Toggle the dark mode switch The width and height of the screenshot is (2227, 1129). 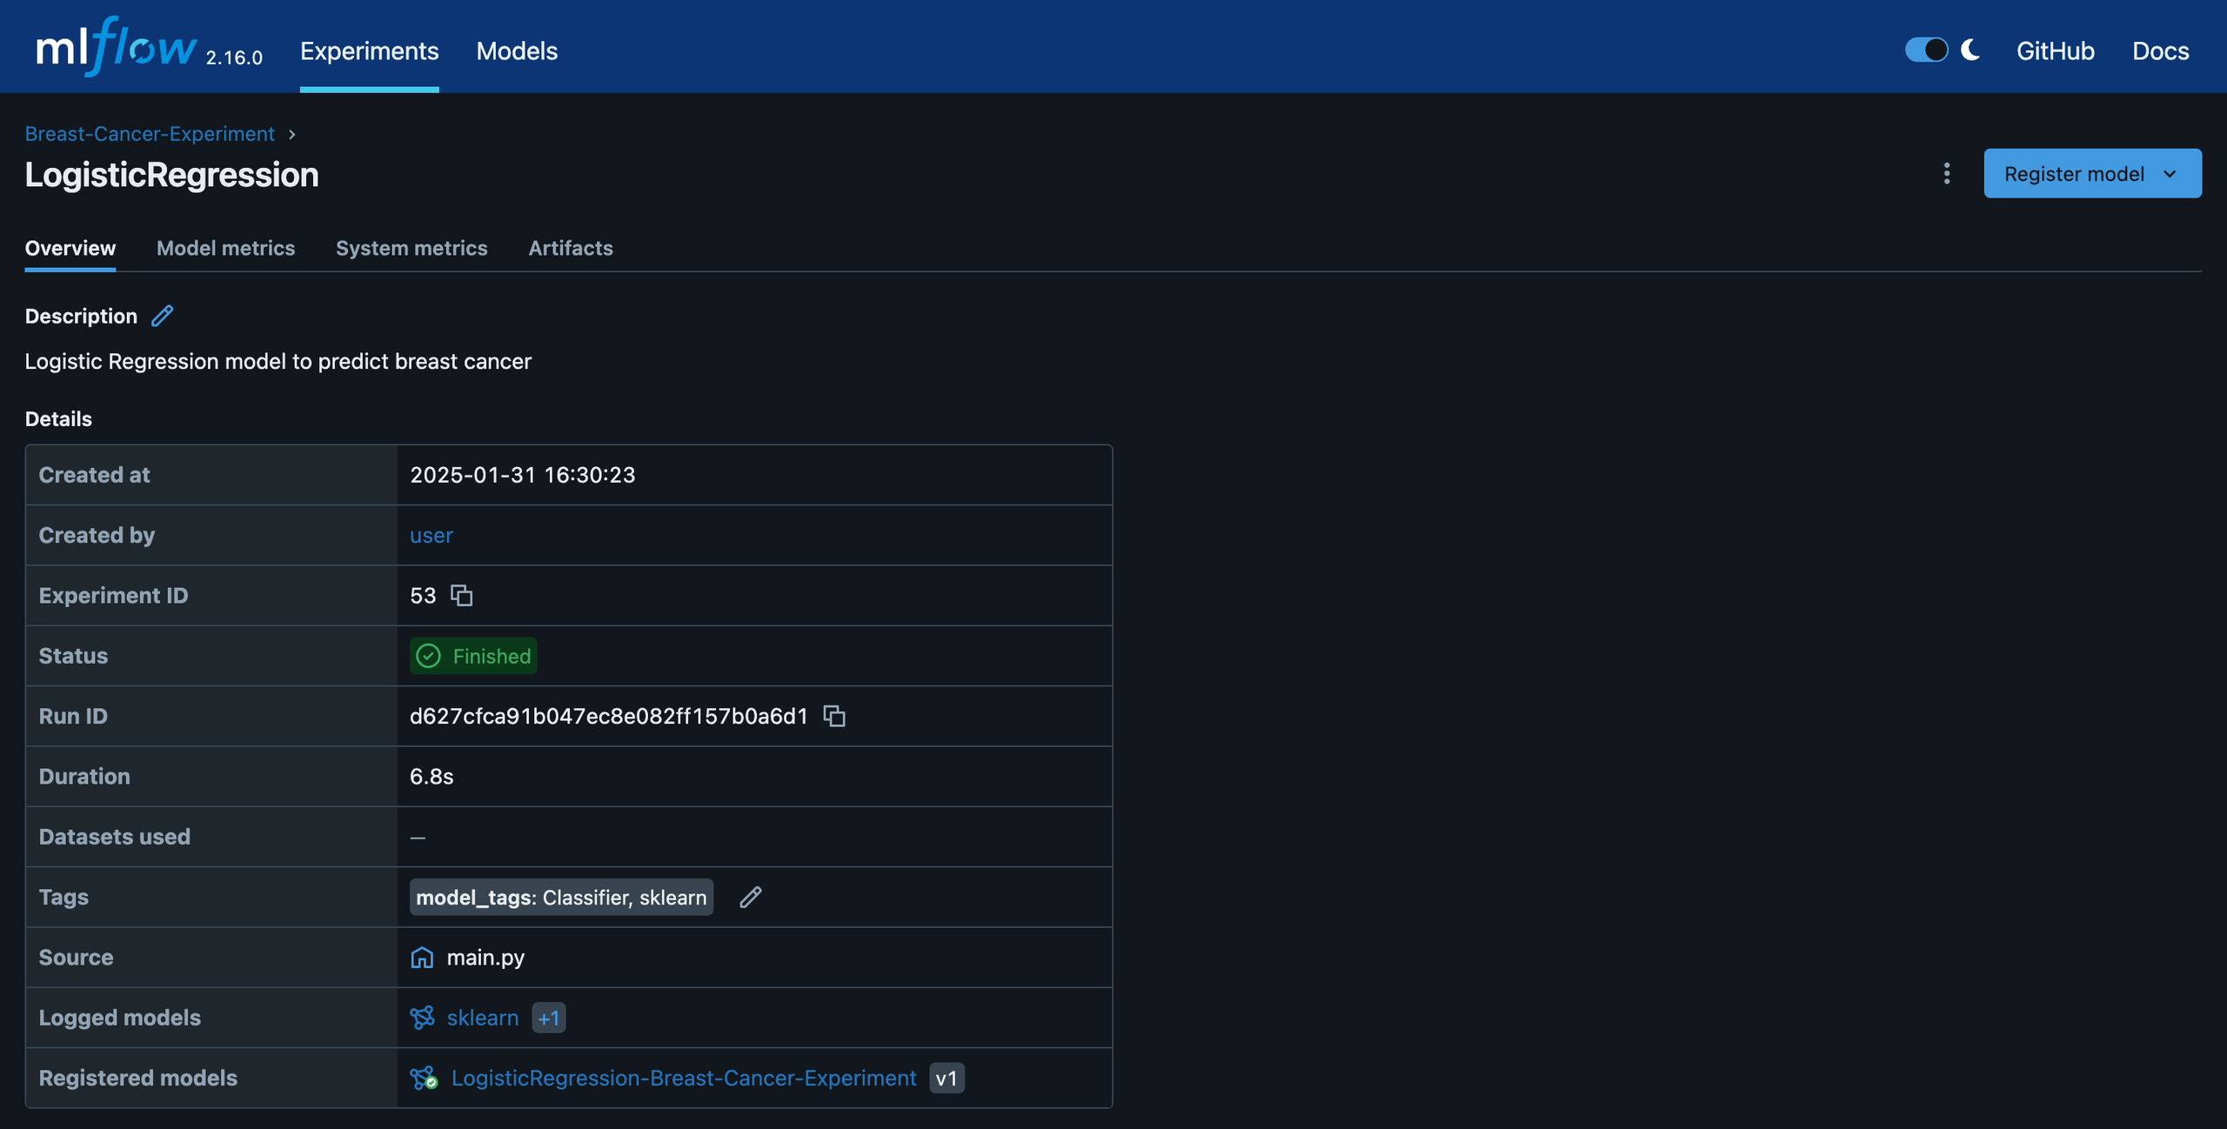[1926, 50]
